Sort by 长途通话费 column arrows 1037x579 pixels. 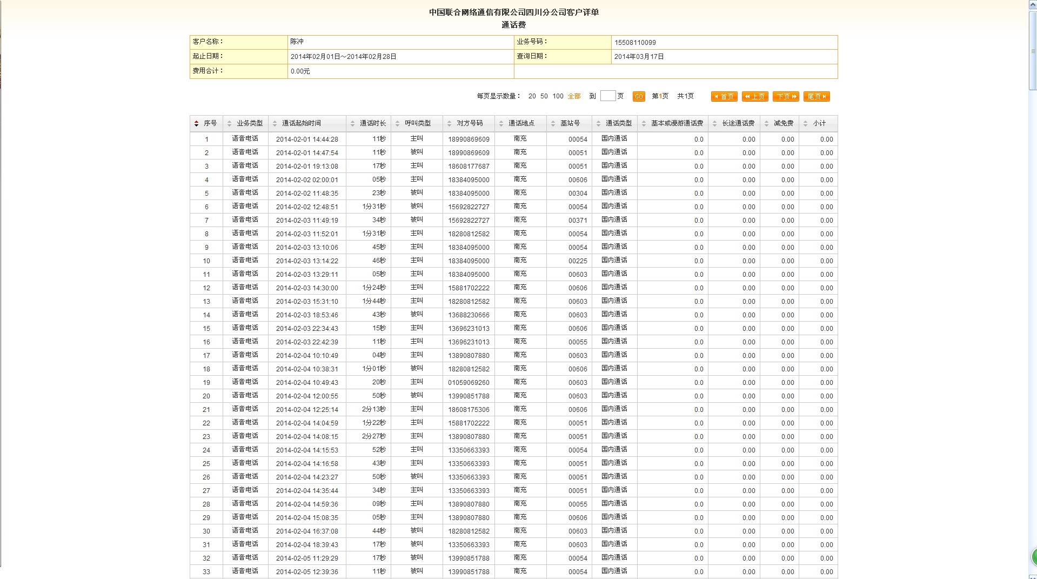[714, 124]
